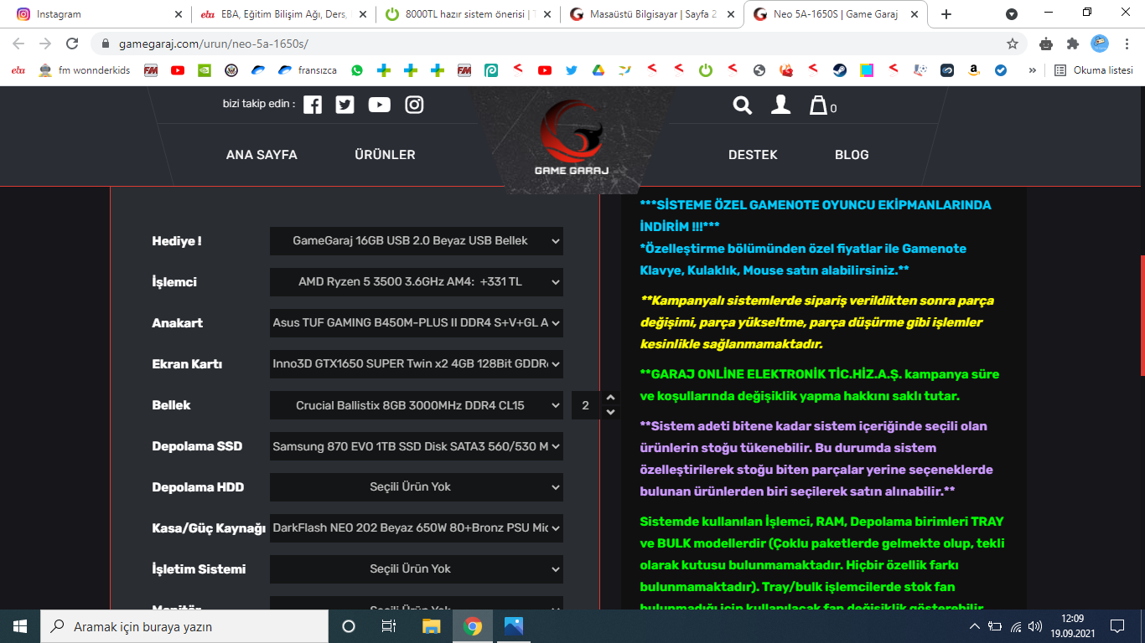
Task: Click the site search magnifier icon
Action: 743,105
